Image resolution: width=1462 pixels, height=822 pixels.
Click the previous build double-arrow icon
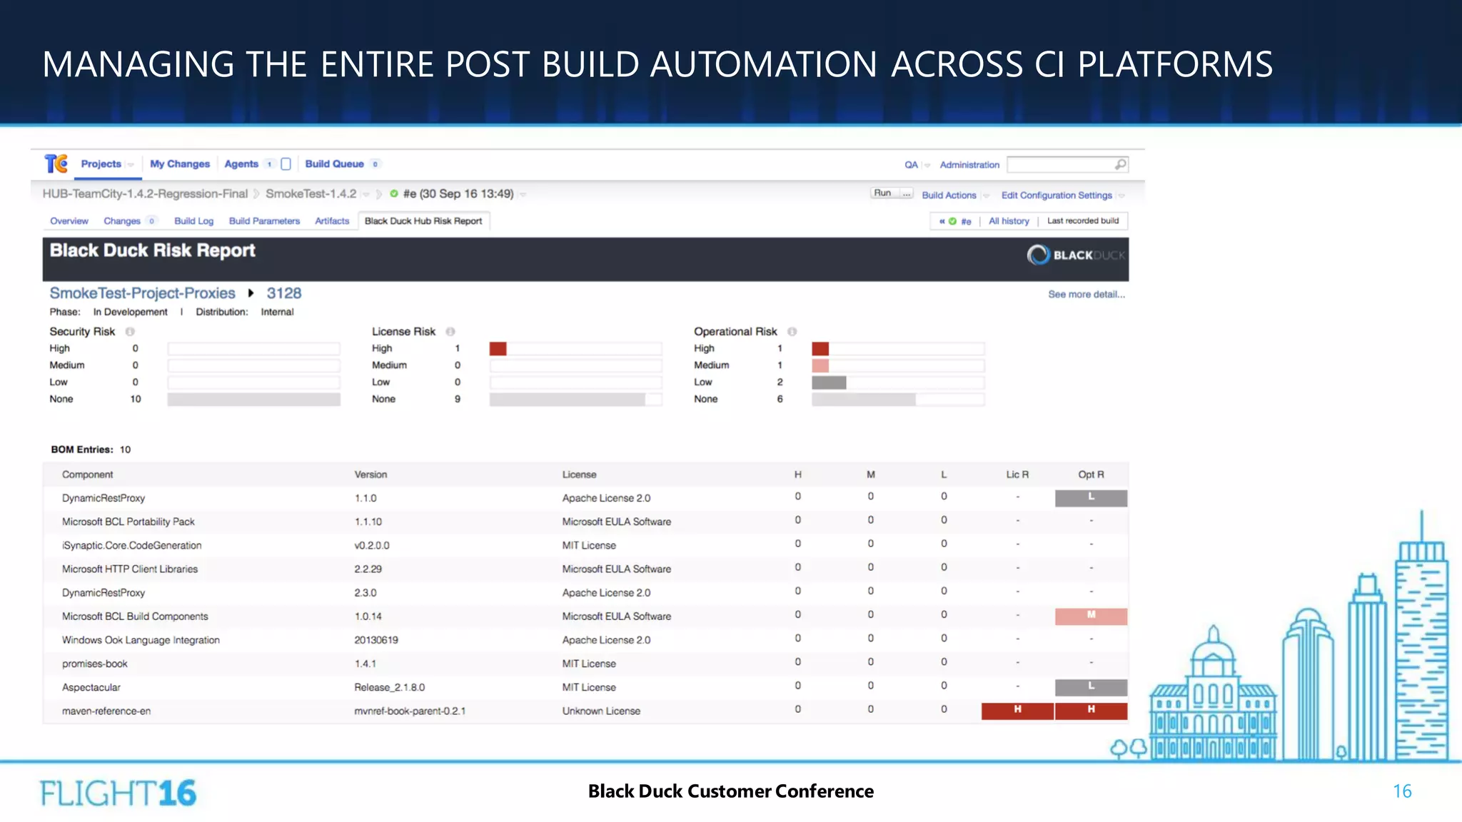(x=942, y=221)
